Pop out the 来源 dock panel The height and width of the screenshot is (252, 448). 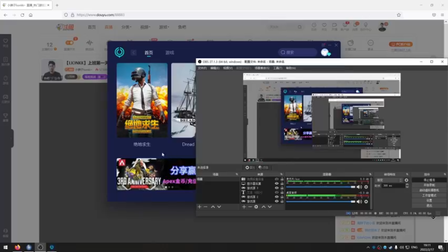tap(282, 174)
